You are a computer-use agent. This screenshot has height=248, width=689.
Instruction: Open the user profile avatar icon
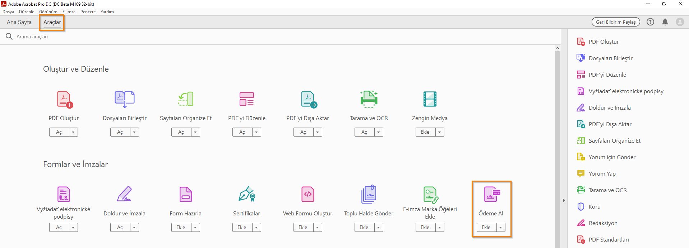point(680,22)
